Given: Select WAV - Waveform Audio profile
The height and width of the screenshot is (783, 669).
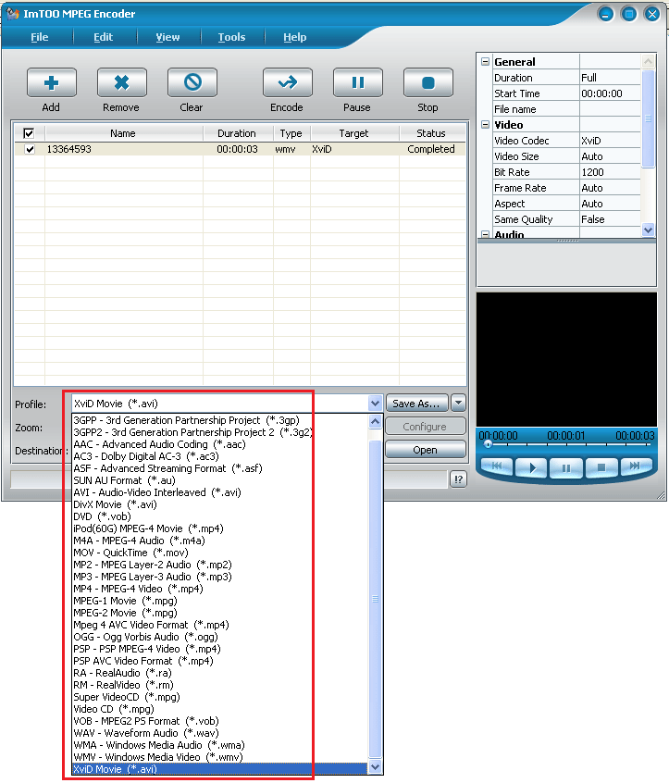Looking at the screenshot, I should (219, 733).
